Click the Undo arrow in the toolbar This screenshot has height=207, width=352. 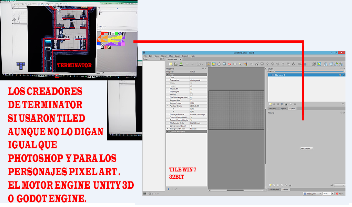tap(187, 64)
